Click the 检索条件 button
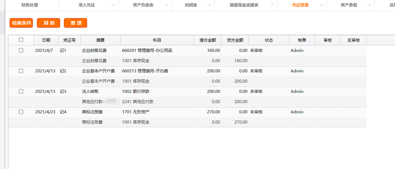The image size is (395, 169). click(x=21, y=23)
